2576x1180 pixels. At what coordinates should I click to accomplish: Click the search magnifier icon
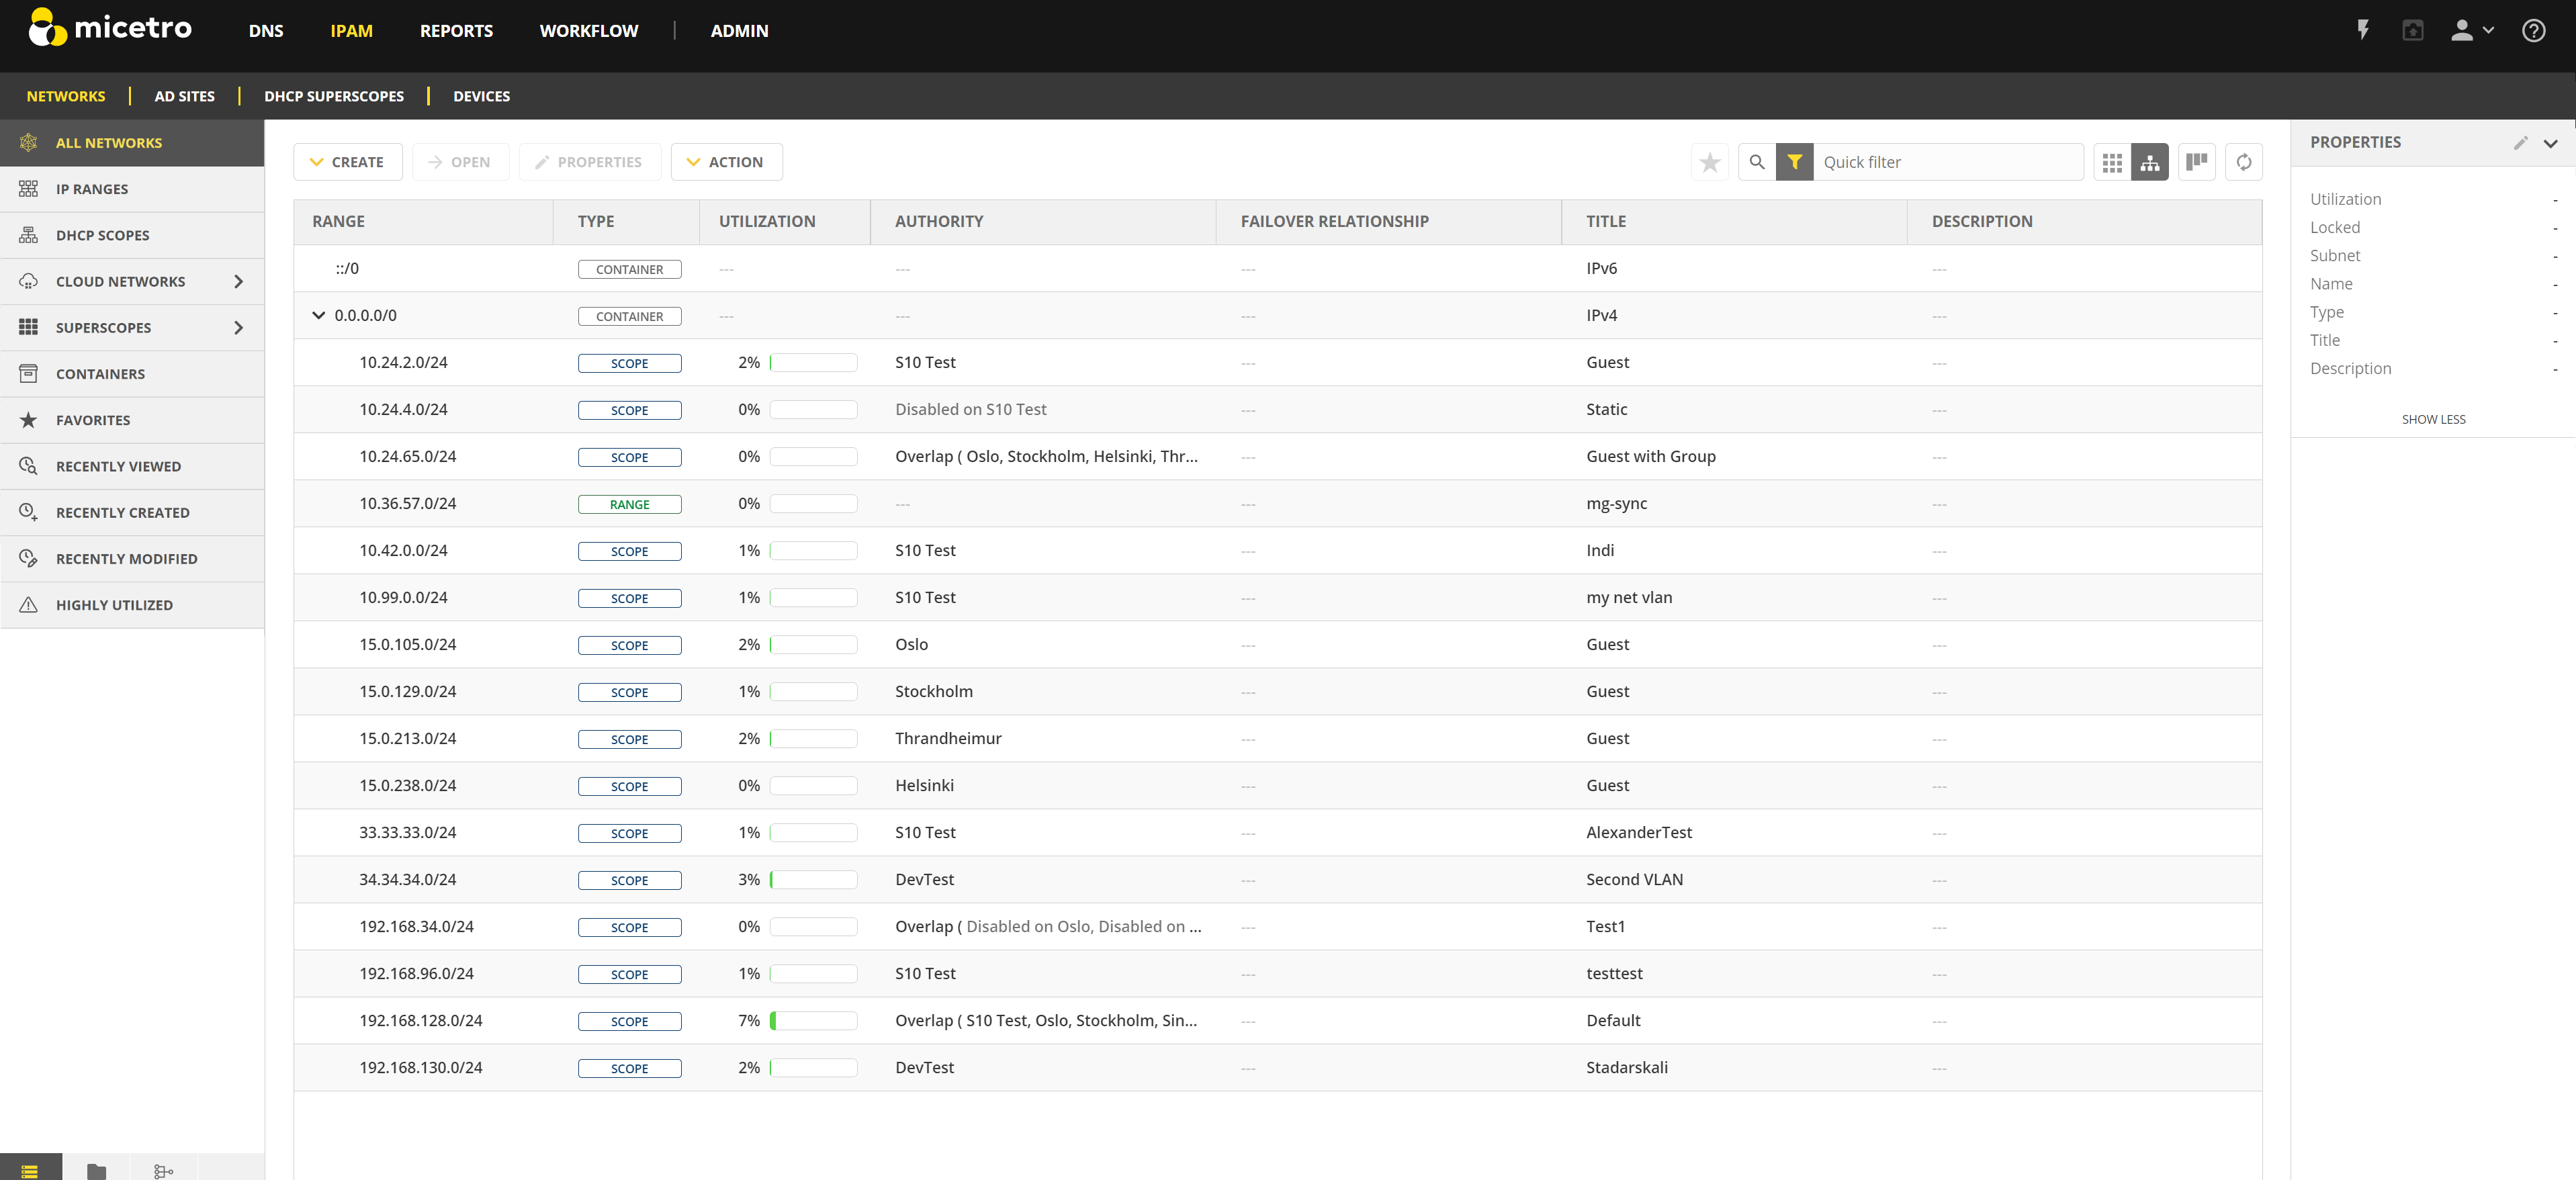tap(1756, 162)
